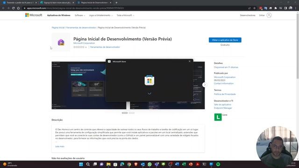Open Microsoft Corporation link under 'Publicado por'
This screenshot has height=168, width=299.
click(x=225, y=77)
